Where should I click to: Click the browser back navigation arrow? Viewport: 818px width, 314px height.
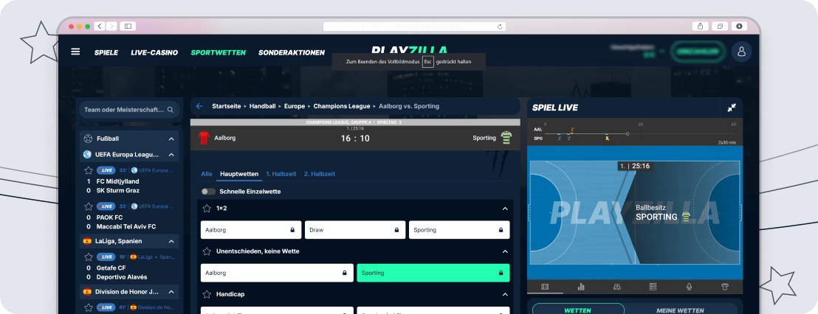tap(100, 26)
